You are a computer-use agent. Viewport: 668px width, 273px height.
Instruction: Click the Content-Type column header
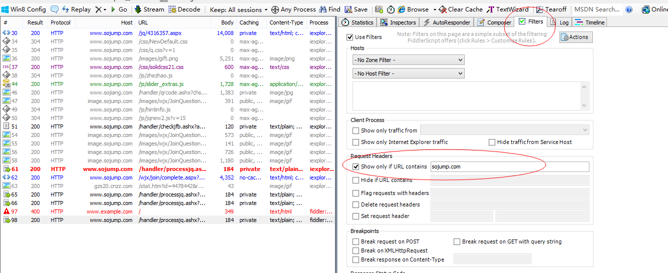coord(286,22)
